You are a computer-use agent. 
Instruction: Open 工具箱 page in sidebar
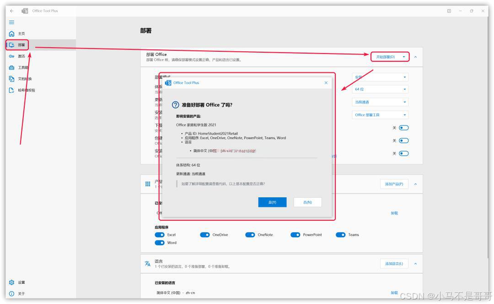coord(41,67)
